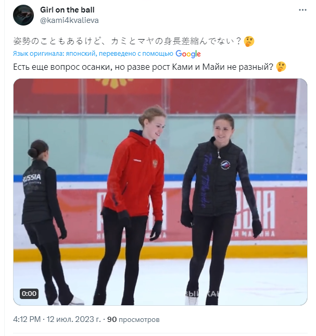Click the Google translate logo
Image resolution: width=316 pixels, height=336 pixels.
pos(188,54)
